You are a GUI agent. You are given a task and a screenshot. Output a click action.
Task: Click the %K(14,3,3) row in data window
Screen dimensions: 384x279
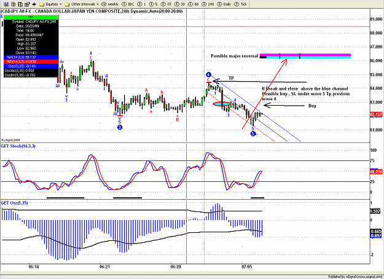[31, 57]
